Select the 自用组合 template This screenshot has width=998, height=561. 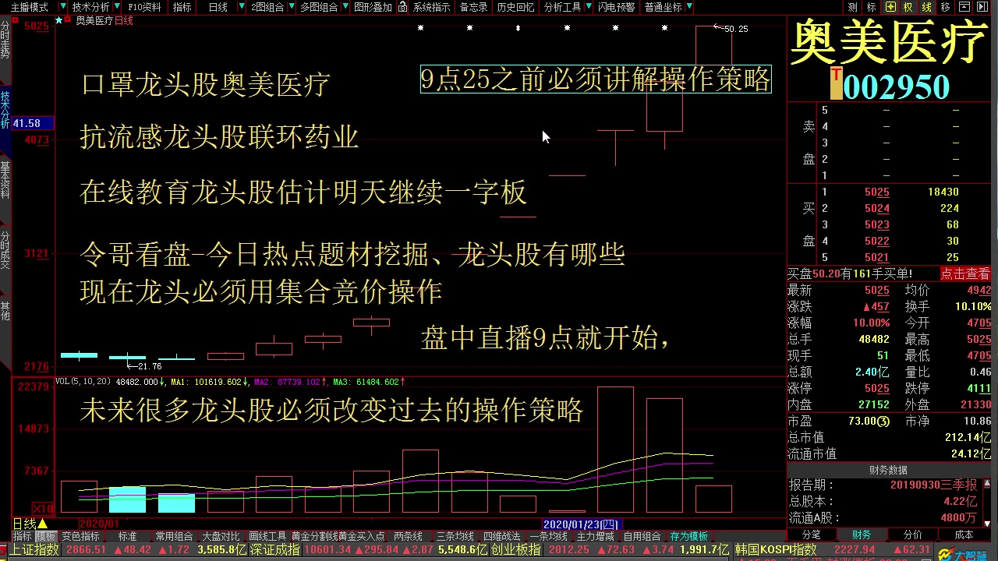(642, 536)
